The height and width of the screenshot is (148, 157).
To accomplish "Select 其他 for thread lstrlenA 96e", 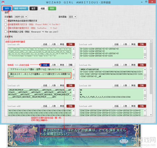I will coord(133,65).
